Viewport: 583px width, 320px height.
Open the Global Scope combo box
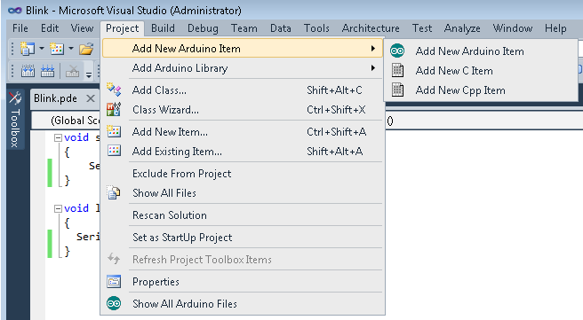[x=66, y=121]
